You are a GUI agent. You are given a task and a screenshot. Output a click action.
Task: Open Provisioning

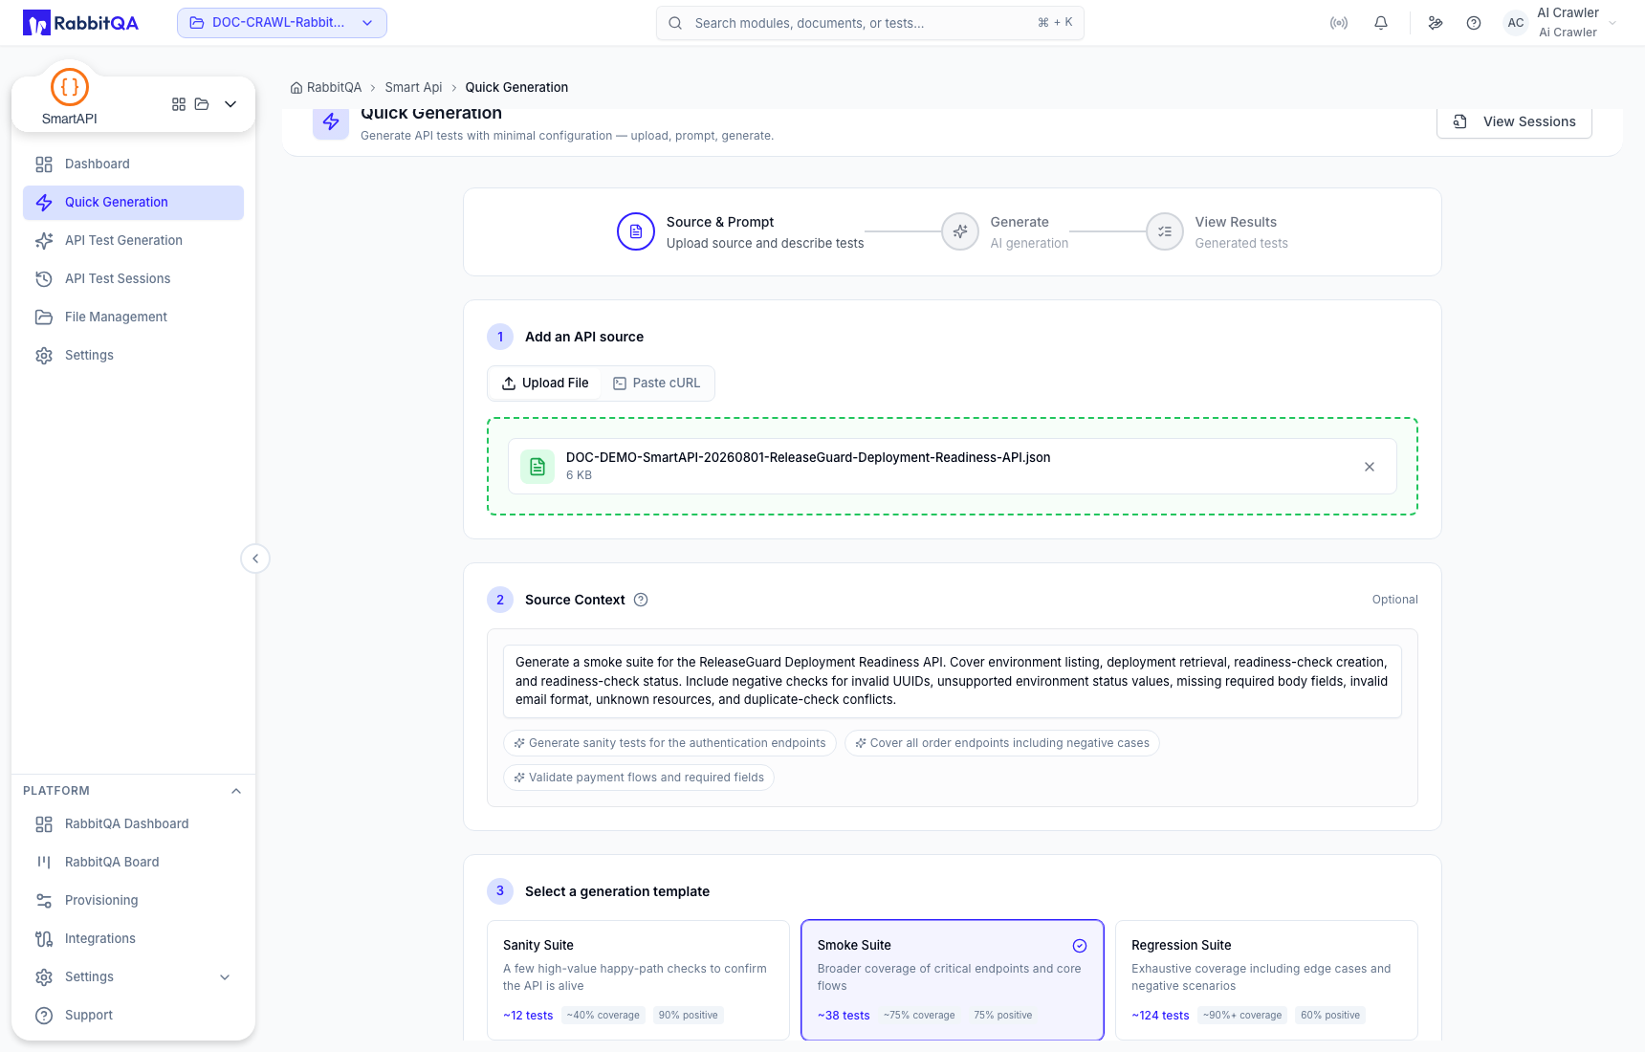coord(133,901)
